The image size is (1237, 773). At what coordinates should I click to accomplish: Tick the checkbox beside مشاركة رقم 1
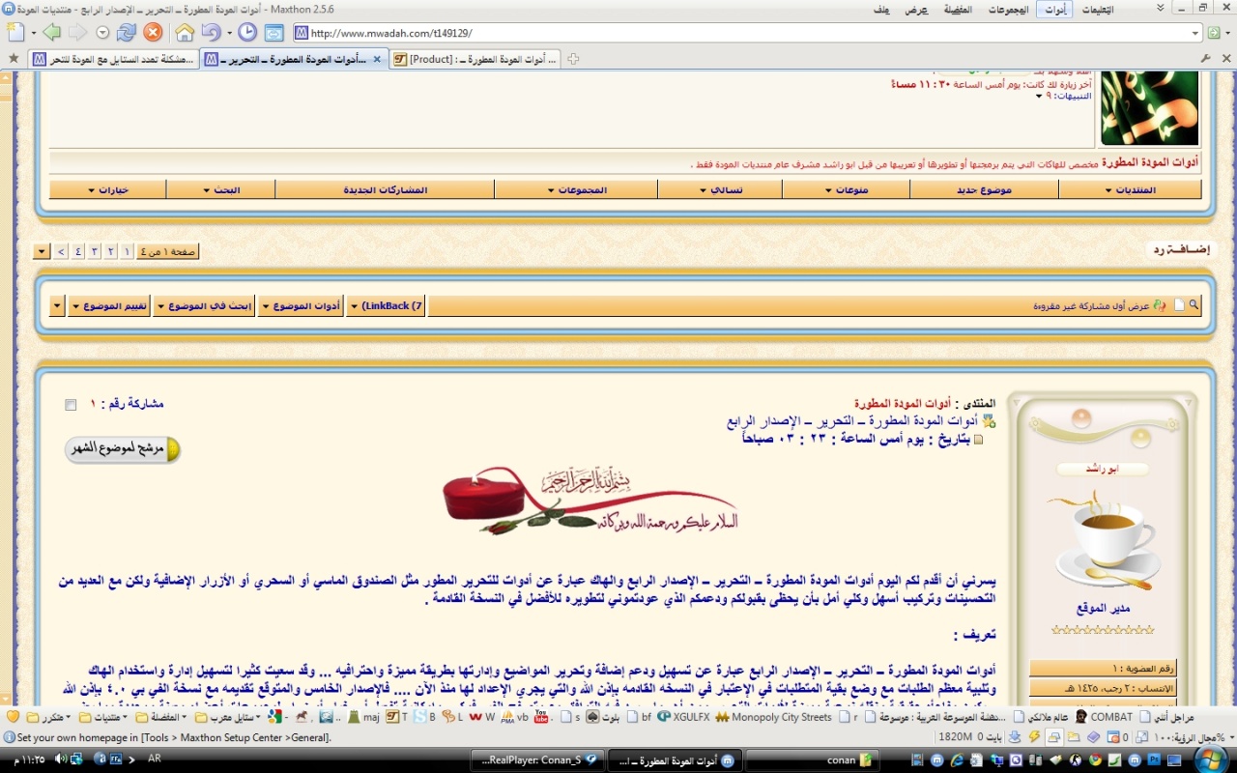(x=71, y=405)
